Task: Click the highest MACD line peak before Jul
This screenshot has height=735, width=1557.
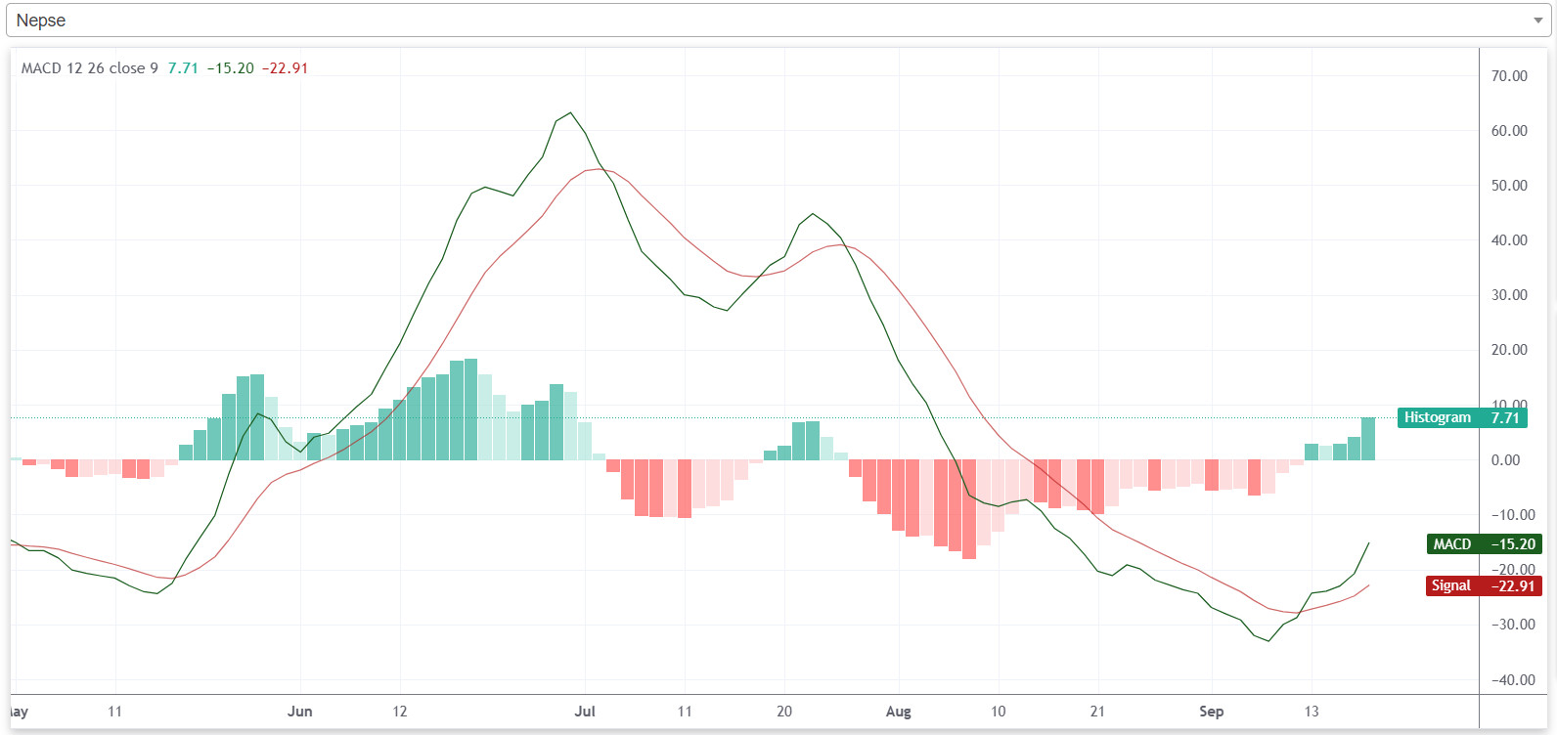Action: 571,112
